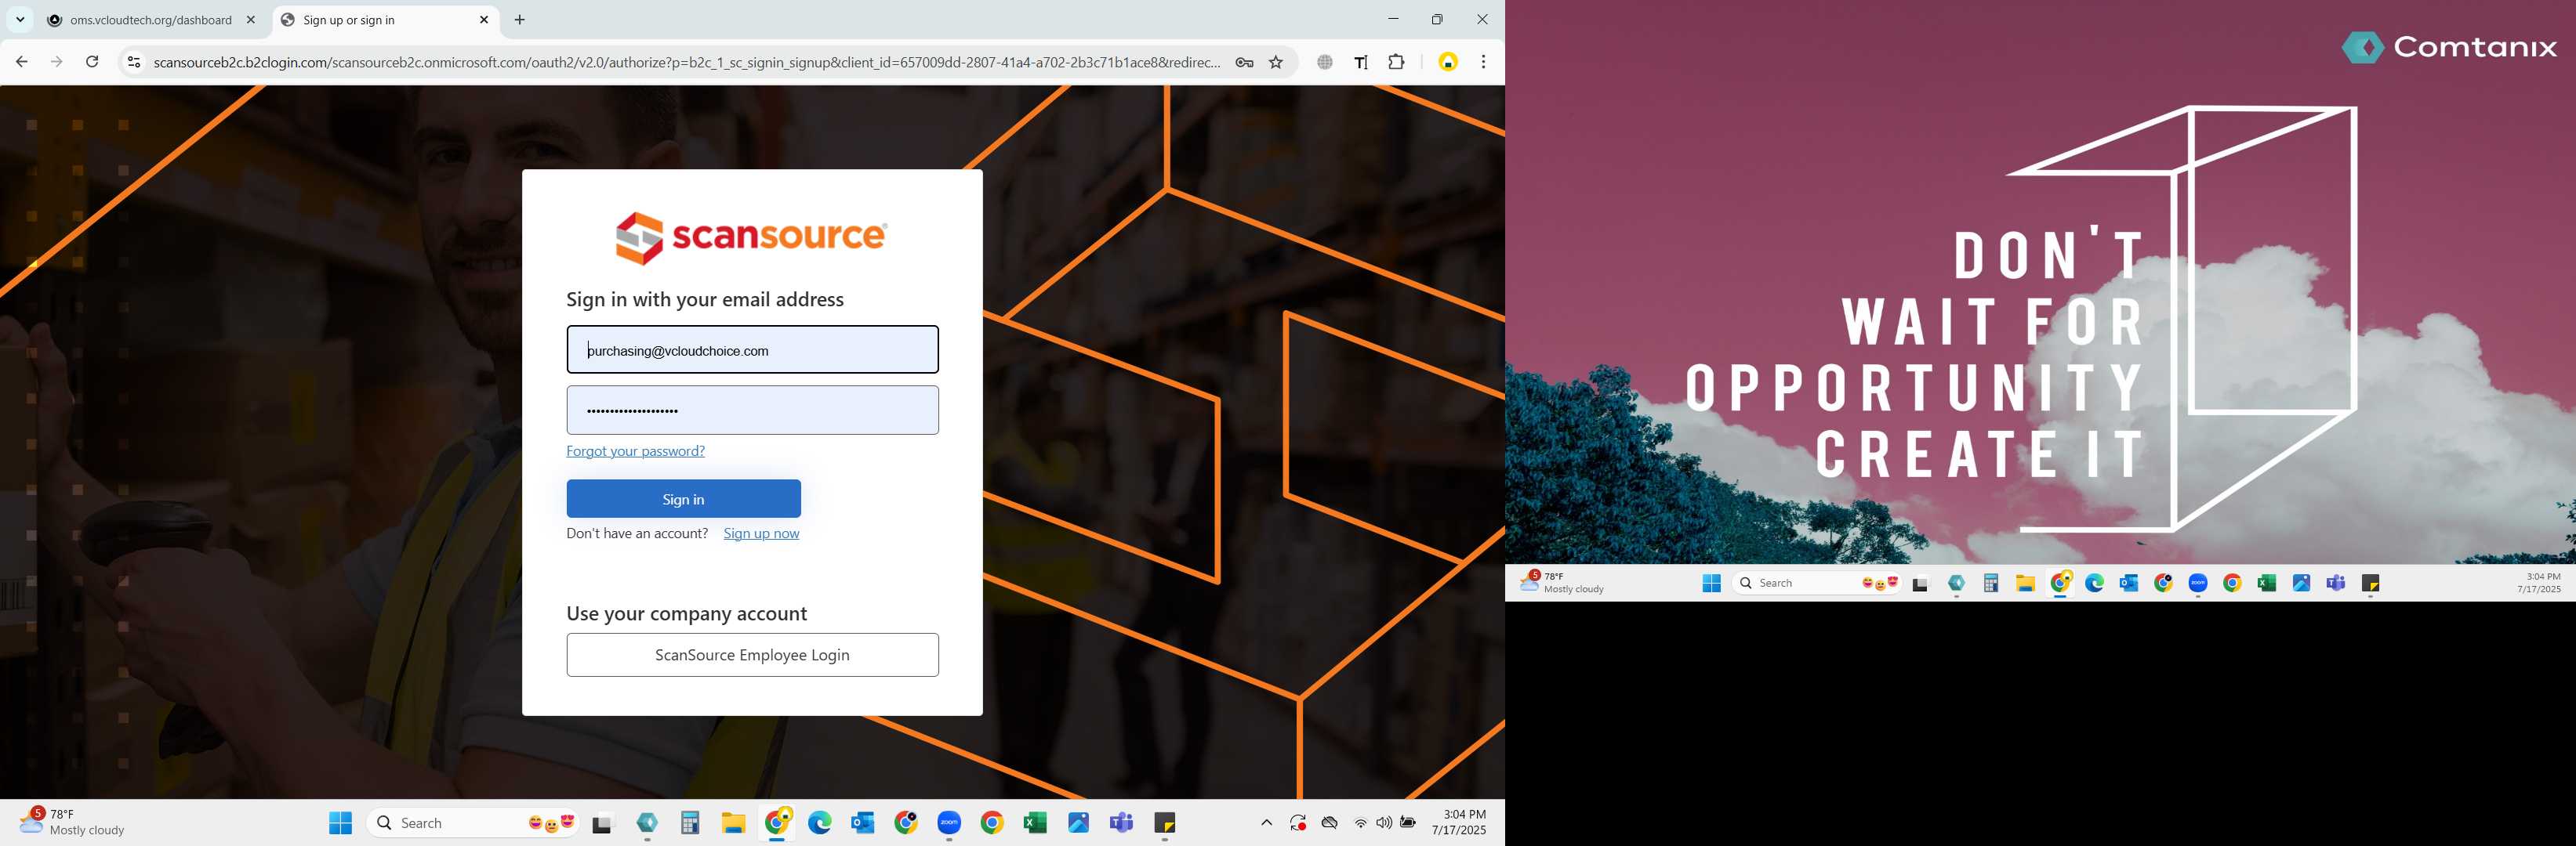Open File Explorer on second monitor taskbar
The height and width of the screenshot is (846, 2576).
click(x=2025, y=584)
